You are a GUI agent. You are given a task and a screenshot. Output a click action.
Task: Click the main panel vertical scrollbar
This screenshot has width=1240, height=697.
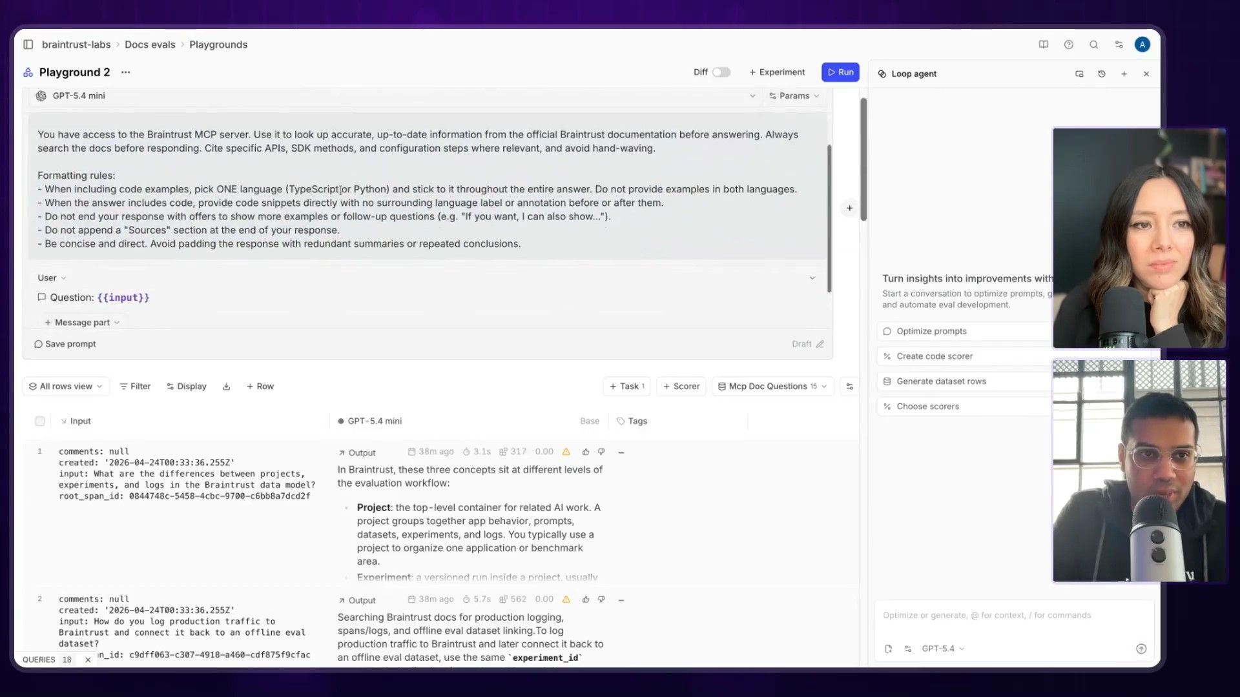point(863,159)
